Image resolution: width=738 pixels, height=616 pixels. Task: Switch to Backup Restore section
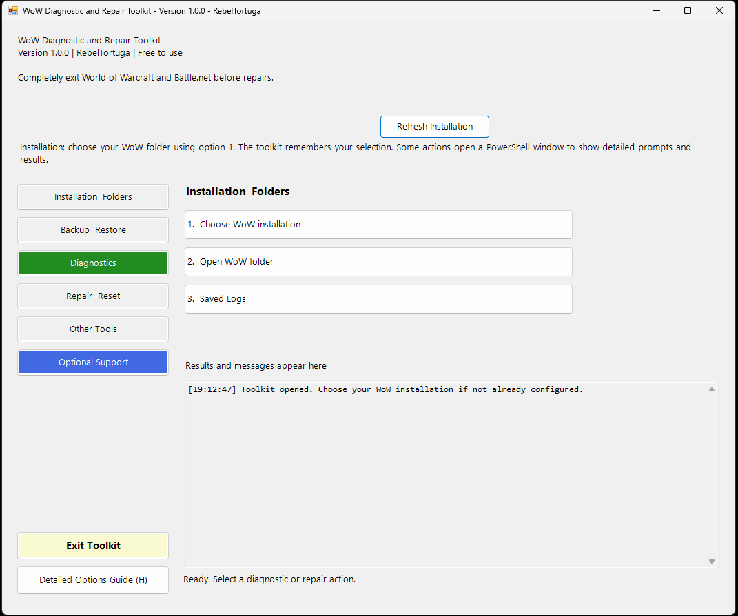click(93, 229)
